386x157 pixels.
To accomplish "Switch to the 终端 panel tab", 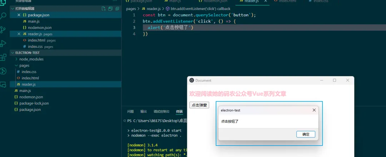I will click(179, 112).
